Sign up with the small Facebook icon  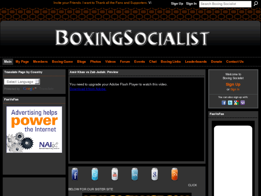224,102
